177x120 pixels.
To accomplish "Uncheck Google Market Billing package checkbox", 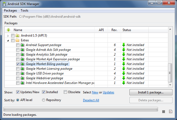I will coord(18,64).
